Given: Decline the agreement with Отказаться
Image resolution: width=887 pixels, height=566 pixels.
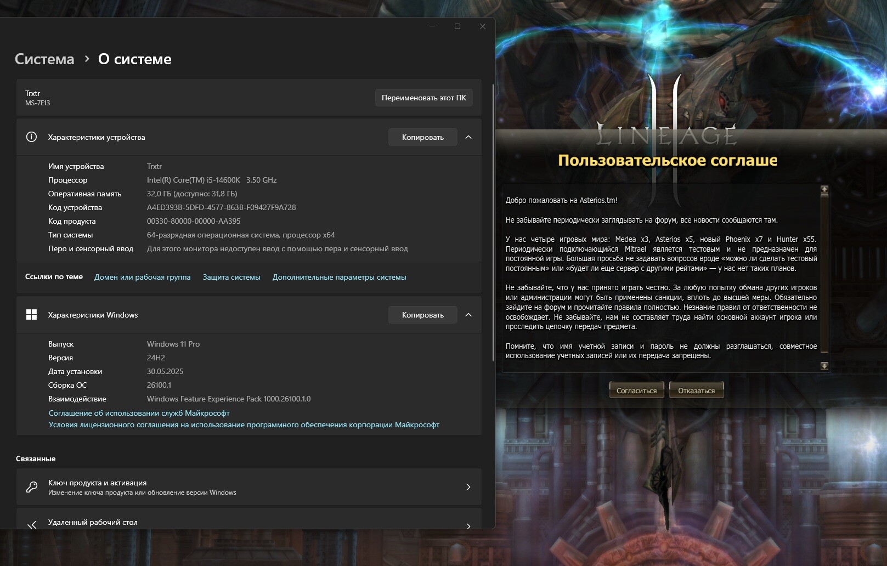Looking at the screenshot, I should click(697, 390).
